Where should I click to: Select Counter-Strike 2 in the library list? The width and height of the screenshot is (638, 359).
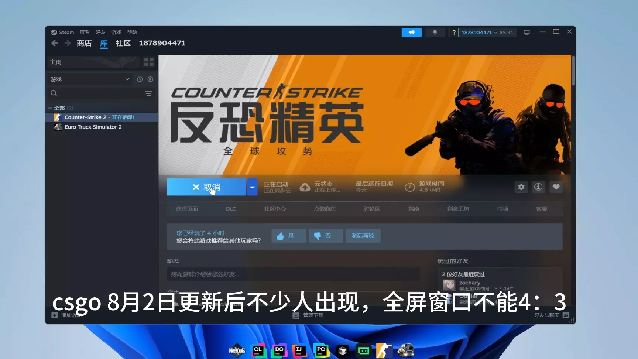[102, 117]
